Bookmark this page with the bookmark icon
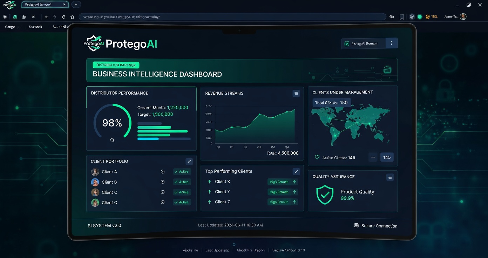 click(x=402, y=17)
